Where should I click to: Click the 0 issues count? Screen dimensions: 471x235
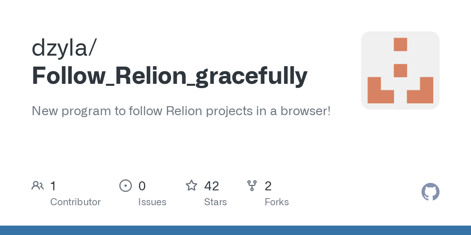pos(142,186)
